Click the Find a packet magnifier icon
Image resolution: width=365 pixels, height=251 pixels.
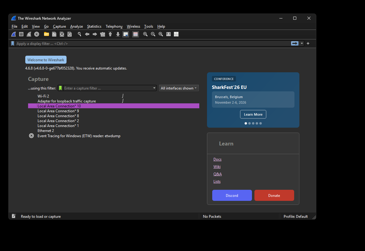[x=79, y=34]
